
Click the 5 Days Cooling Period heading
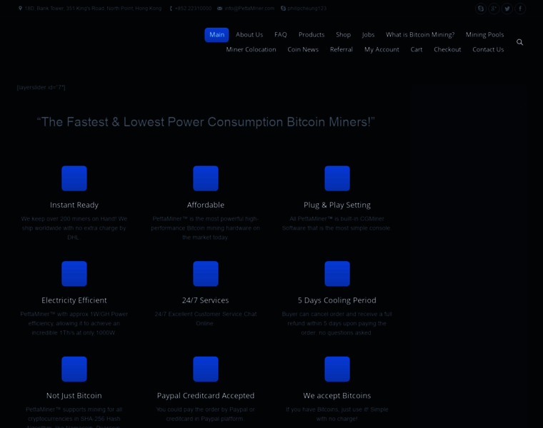pos(337,300)
